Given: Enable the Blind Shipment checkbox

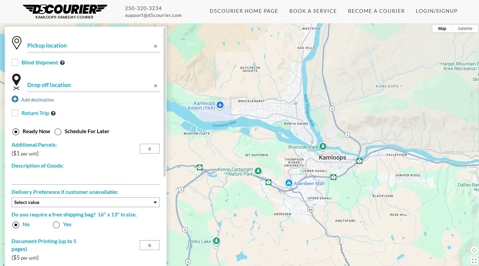Looking at the screenshot, I should pyautogui.click(x=15, y=62).
